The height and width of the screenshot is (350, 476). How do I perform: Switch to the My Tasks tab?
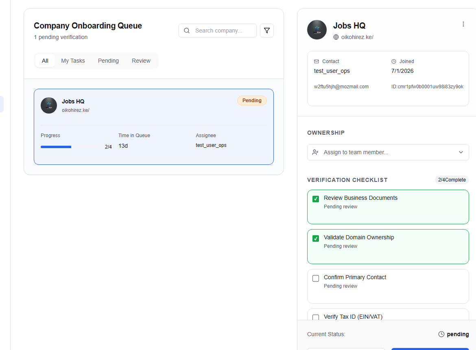[x=73, y=61]
